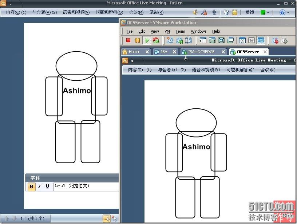Open the quick access dropdown beside Live Meeting logo

click(11, 4)
